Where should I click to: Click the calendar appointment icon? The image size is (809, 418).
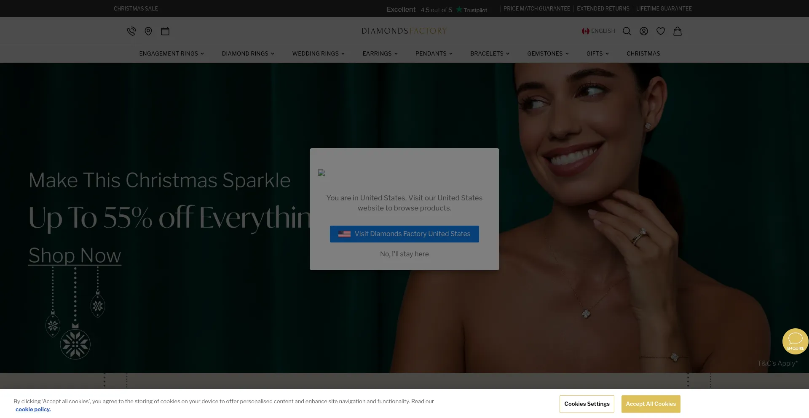(x=165, y=31)
